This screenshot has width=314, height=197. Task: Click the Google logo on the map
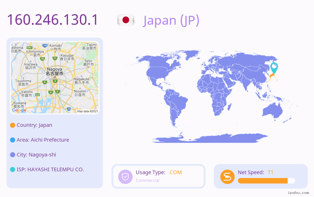pyautogui.click(x=19, y=110)
